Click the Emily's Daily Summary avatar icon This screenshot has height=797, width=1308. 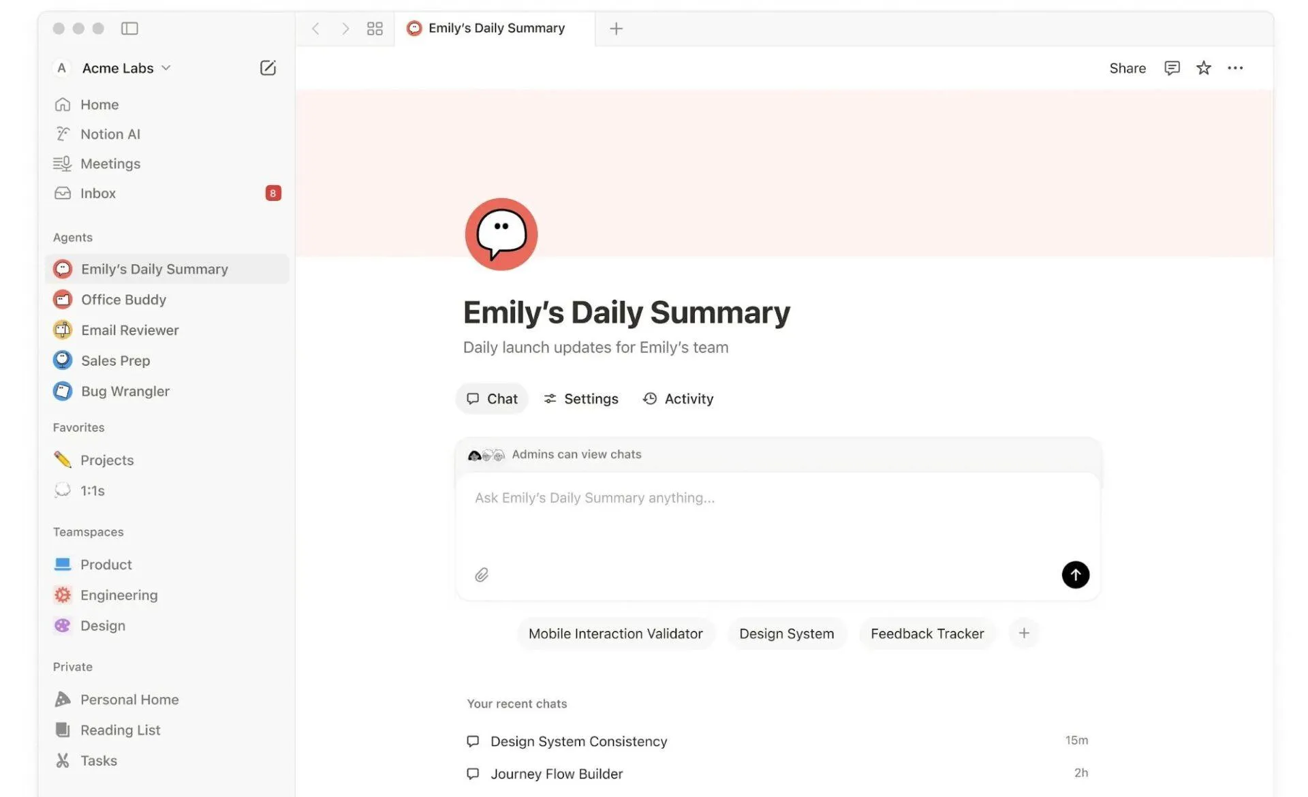point(501,234)
